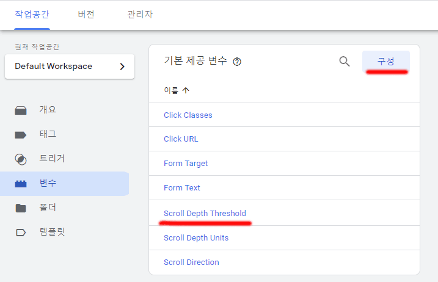Switch to the 버전 tab

point(86,14)
